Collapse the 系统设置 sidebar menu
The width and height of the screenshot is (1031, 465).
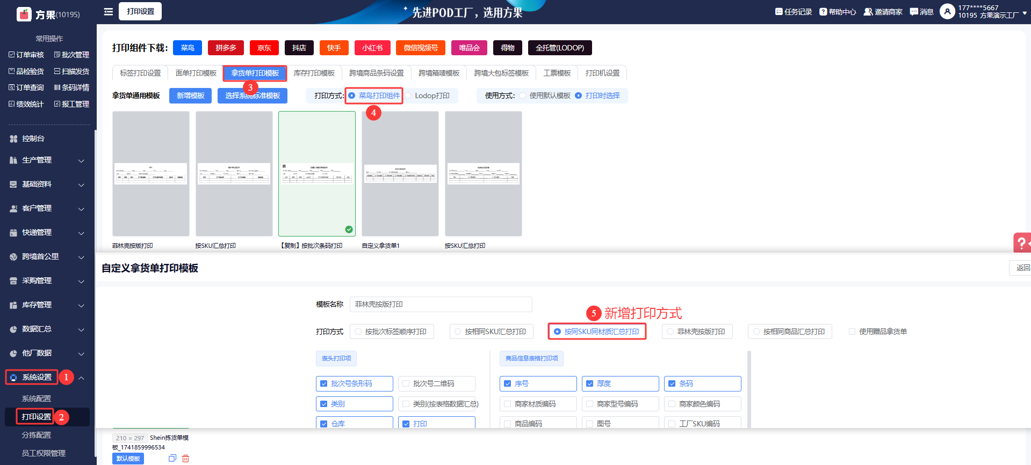(81, 378)
